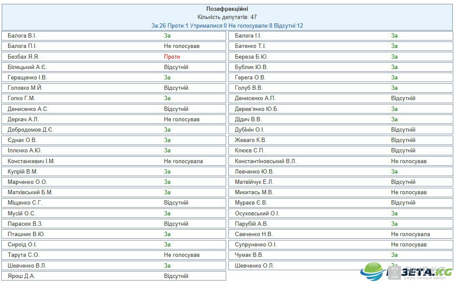455x284 pixels.
Task: Click "Не голосував" in Тарута С.О. row
Action: [182, 256]
